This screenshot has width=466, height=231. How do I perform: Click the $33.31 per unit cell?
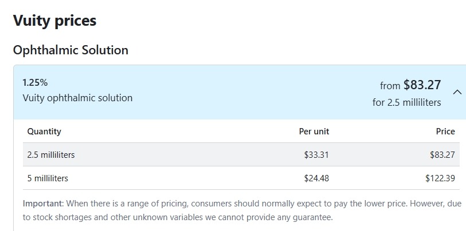[x=316, y=155]
